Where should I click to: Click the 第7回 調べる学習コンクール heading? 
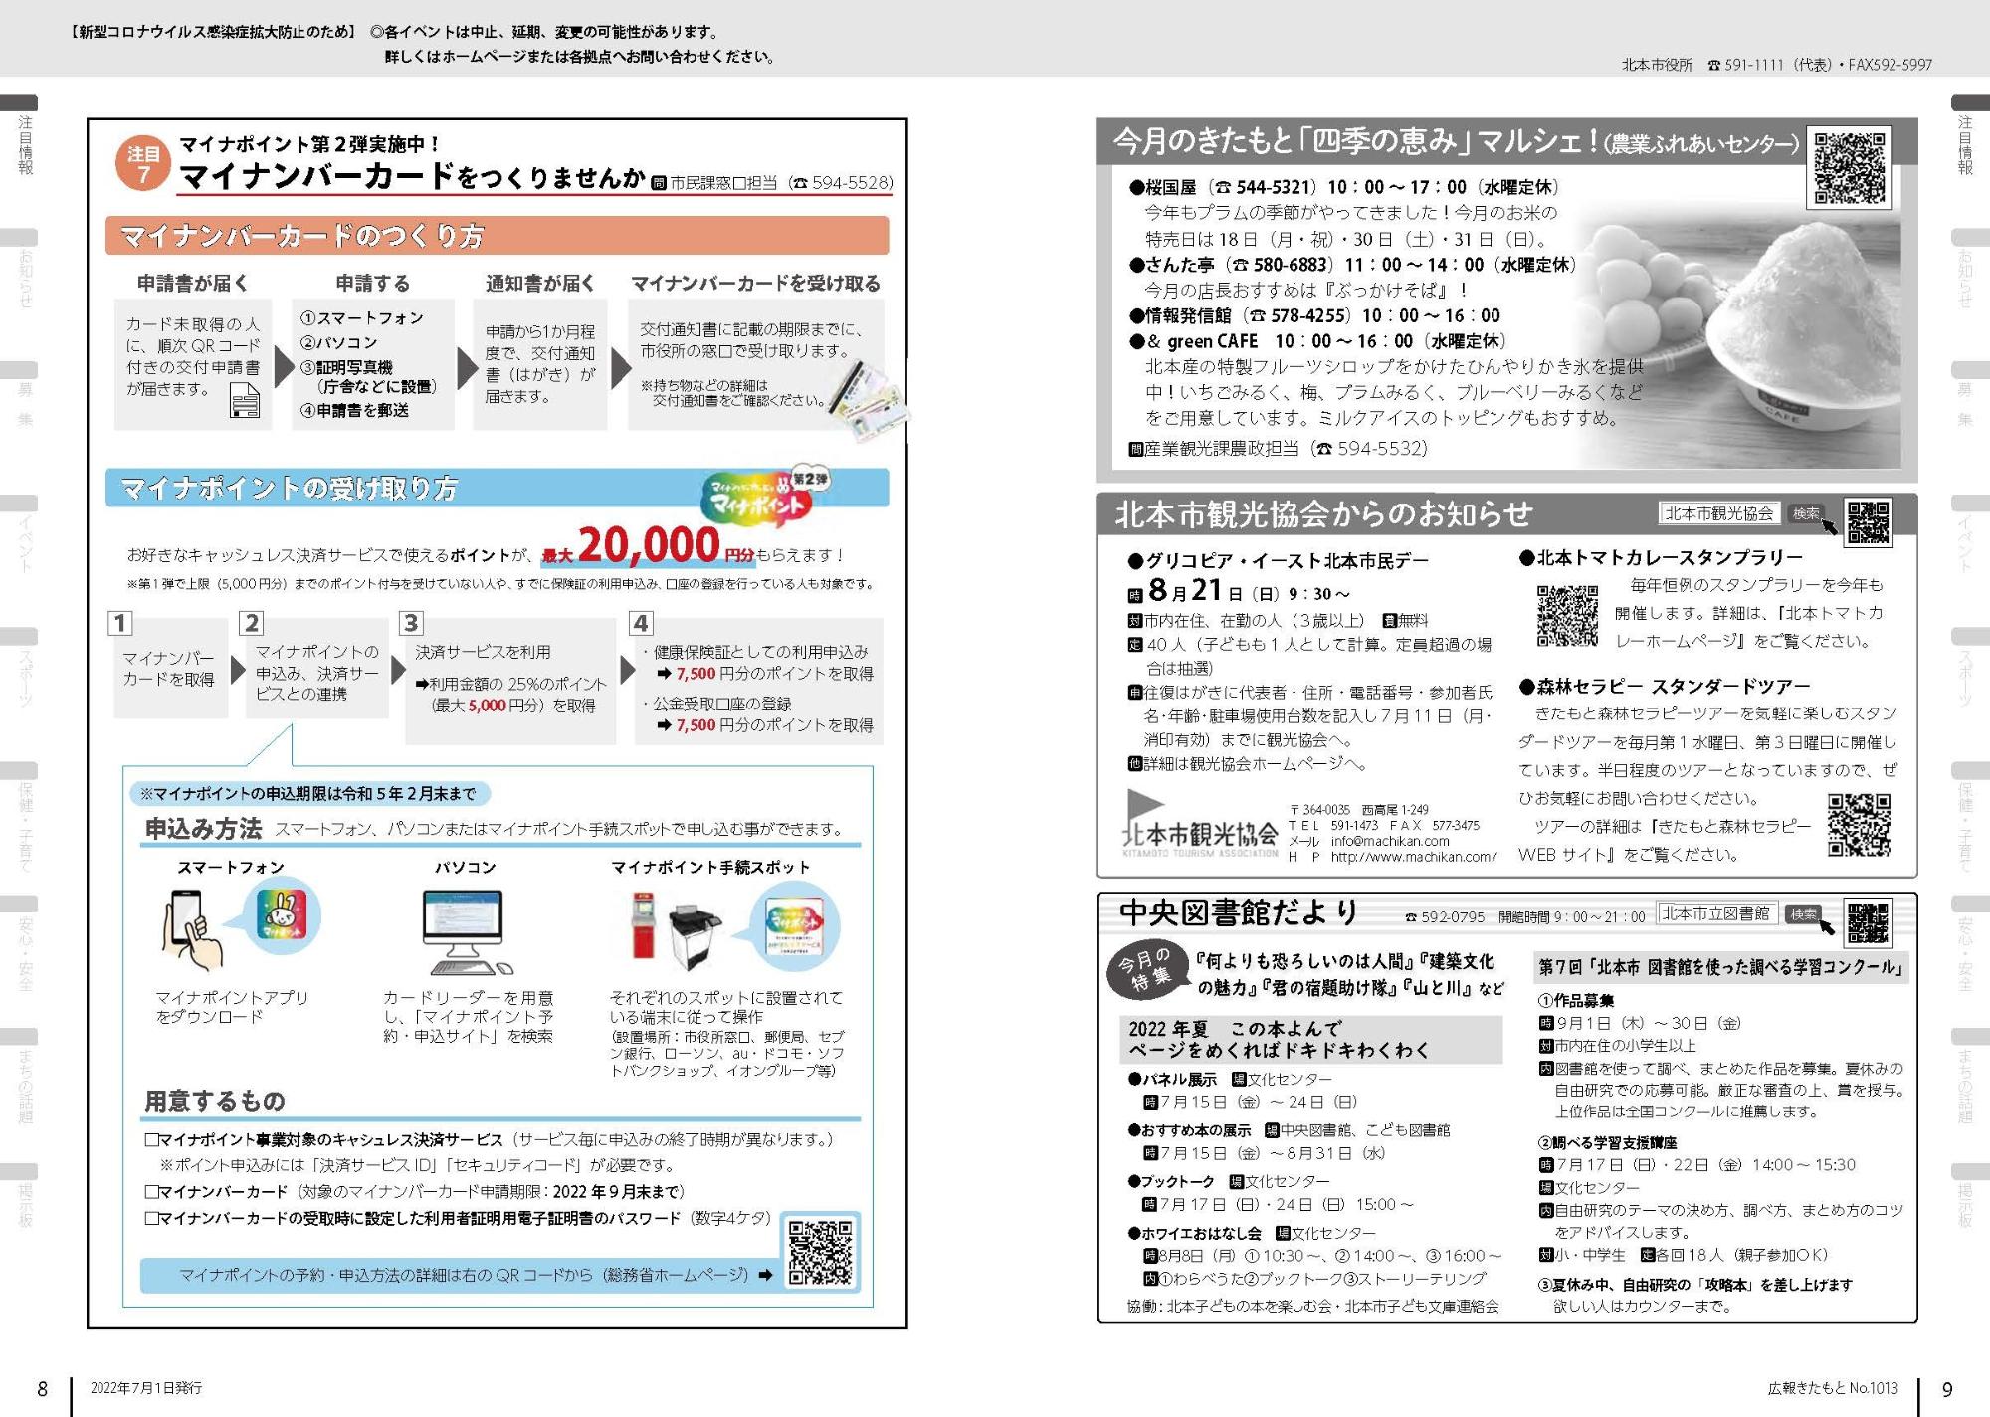1721,967
